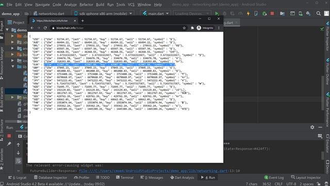330x186 pixels.
Task: Open the Flutter Outline side panel
Action: pos(328,72)
